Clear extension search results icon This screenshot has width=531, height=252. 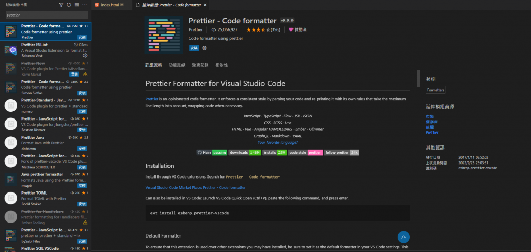point(76,5)
